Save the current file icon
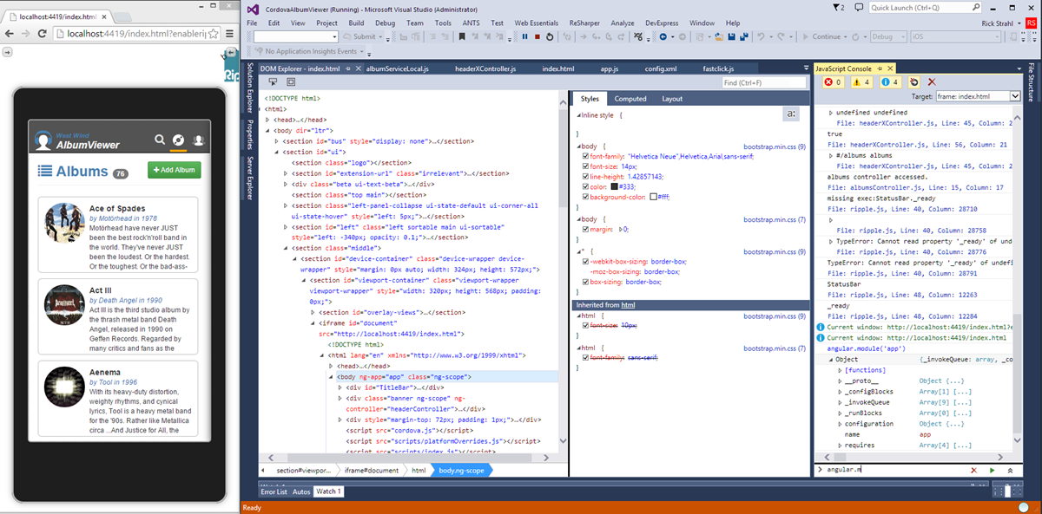 733,36
